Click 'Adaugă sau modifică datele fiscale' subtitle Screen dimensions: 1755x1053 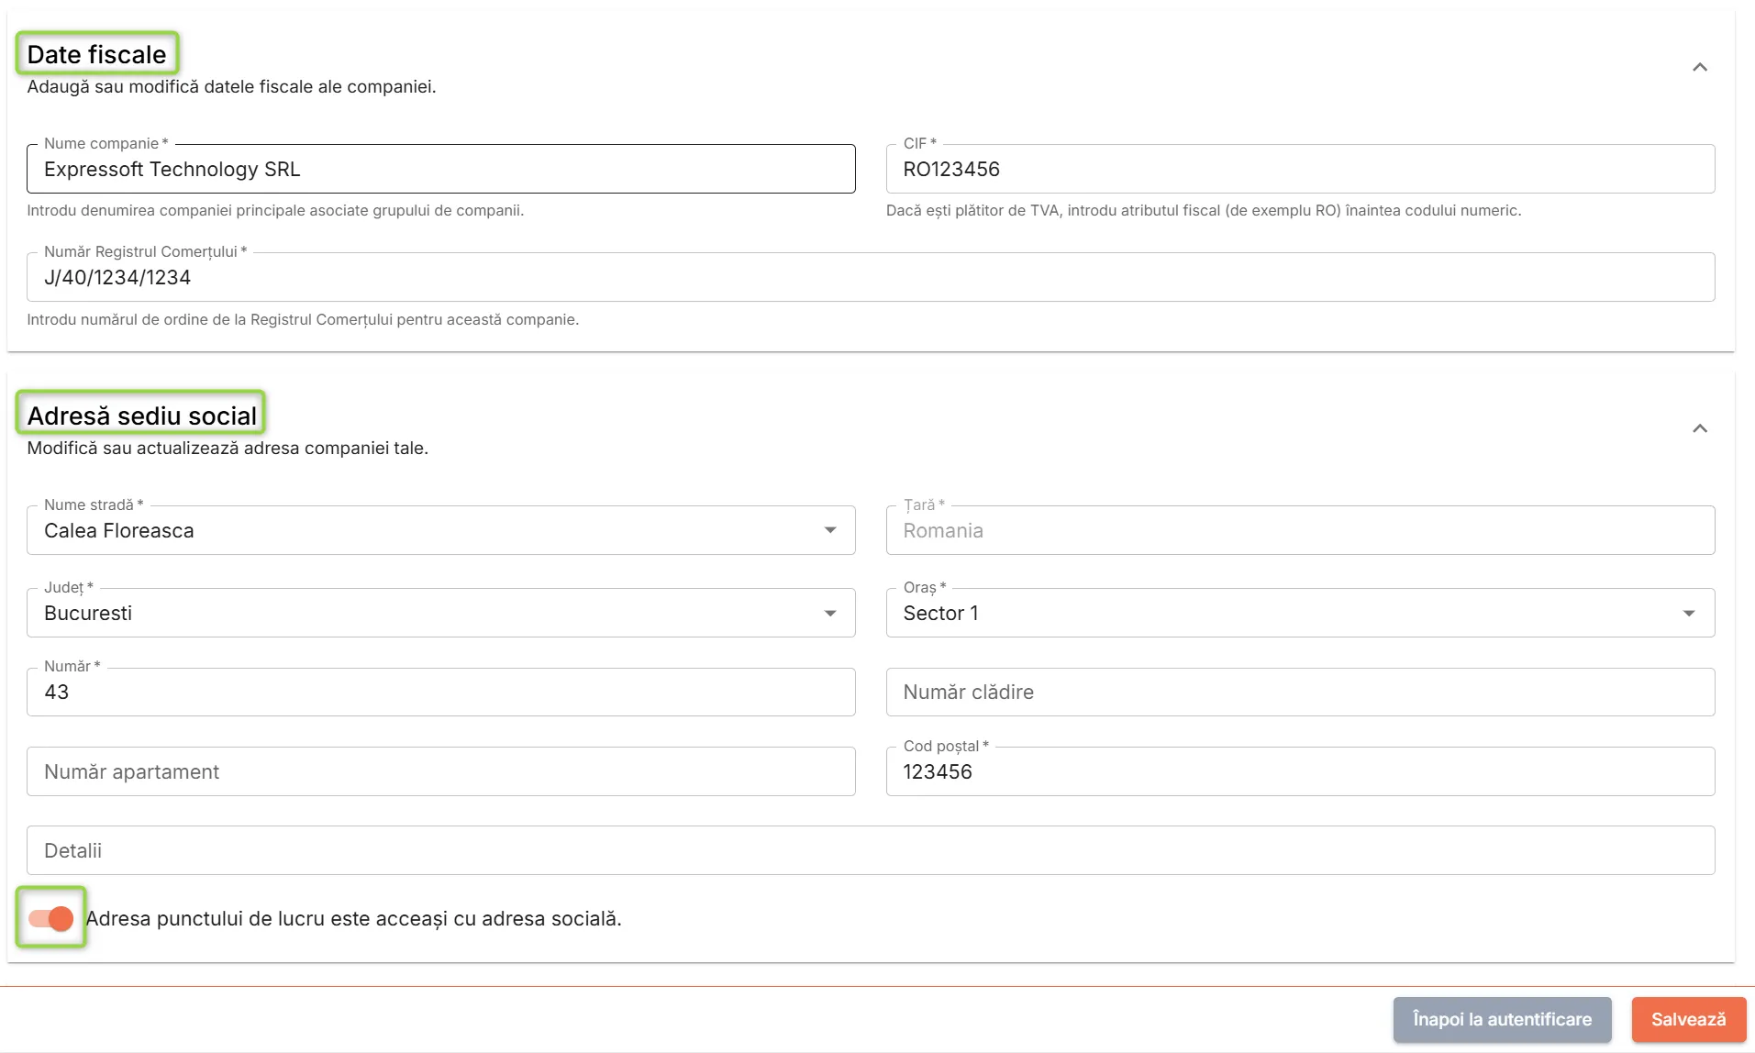coord(231,86)
